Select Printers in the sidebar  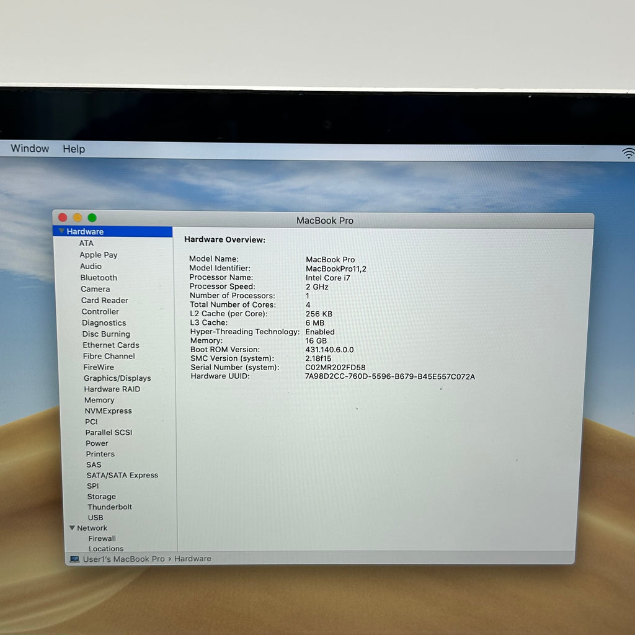[x=100, y=453]
